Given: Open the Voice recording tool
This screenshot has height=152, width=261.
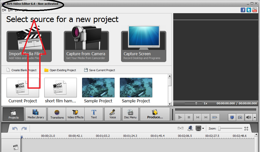Looking at the screenshot, I should pyautogui.click(x=113, y=114).
